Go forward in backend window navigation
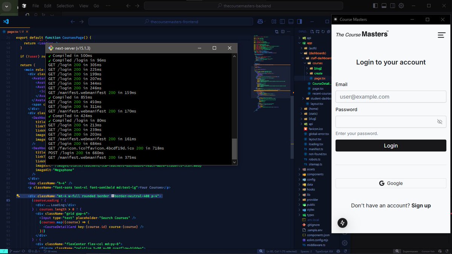Image resolution: width=452 pixels, height=254 pixels. [138, 6]
